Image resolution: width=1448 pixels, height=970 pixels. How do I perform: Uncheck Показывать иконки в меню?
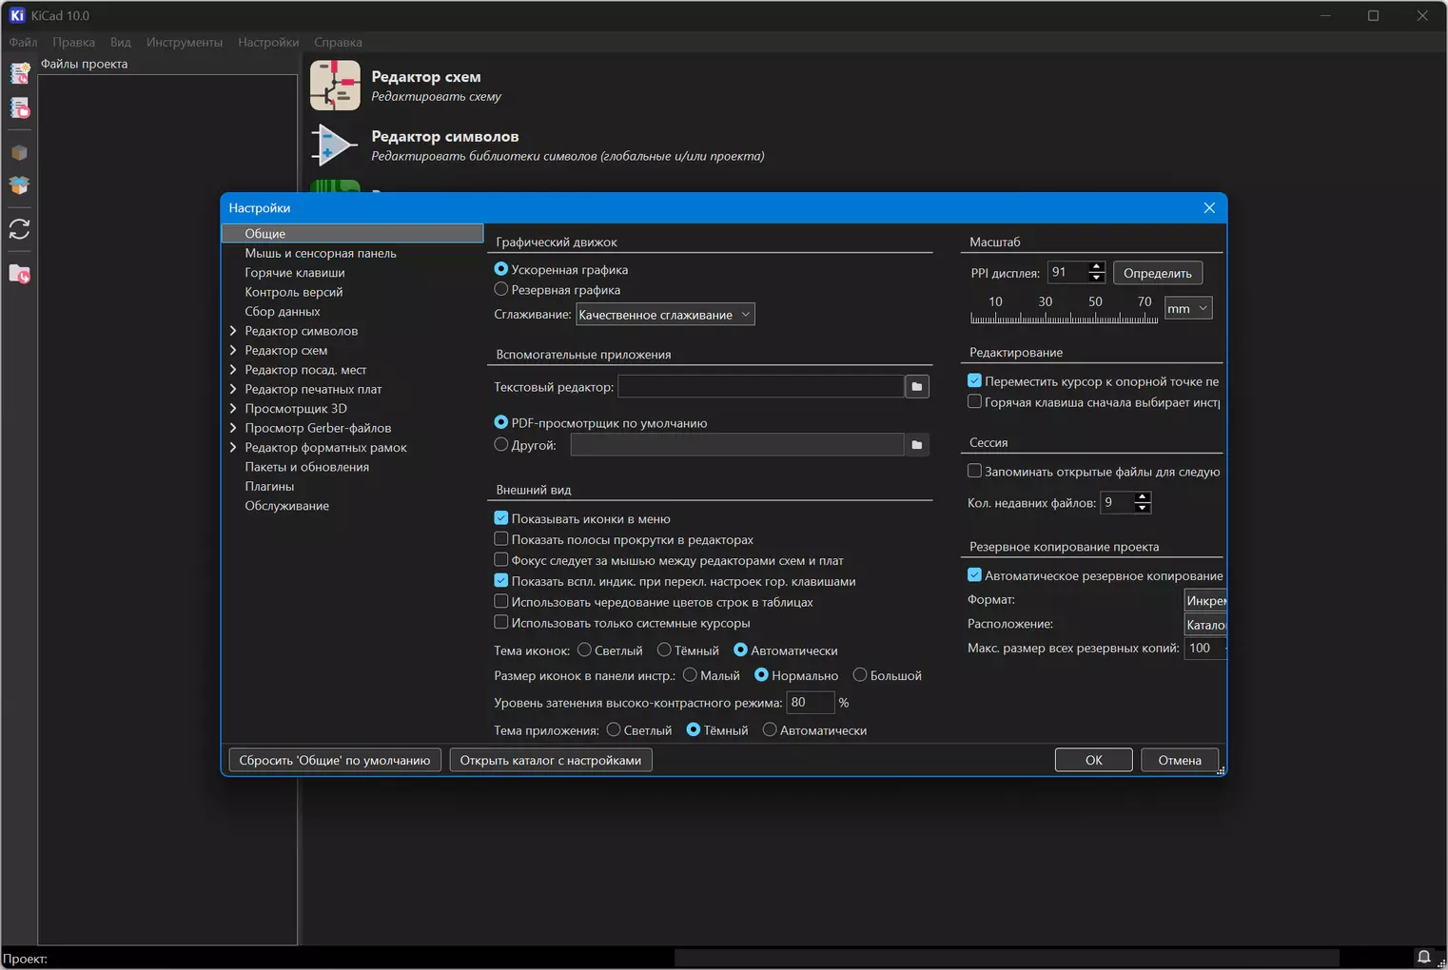(501, 518)
